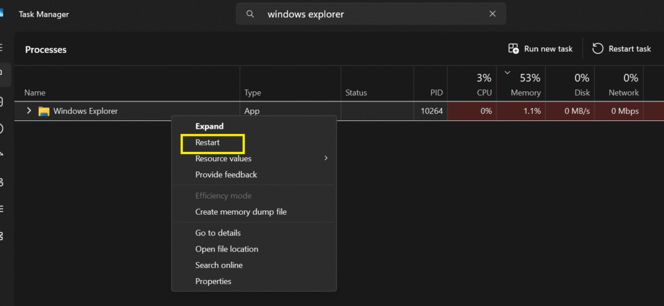The height and width of the screenshot is (306, 664).
Task: Click the '0 Mbps' network cell
Action: 619,111
